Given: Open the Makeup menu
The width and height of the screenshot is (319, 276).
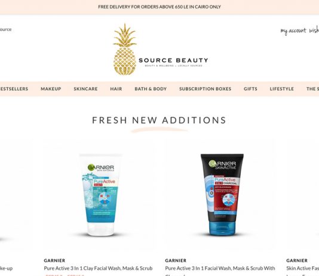Looking at the screenshot, I should click(51, 89).
